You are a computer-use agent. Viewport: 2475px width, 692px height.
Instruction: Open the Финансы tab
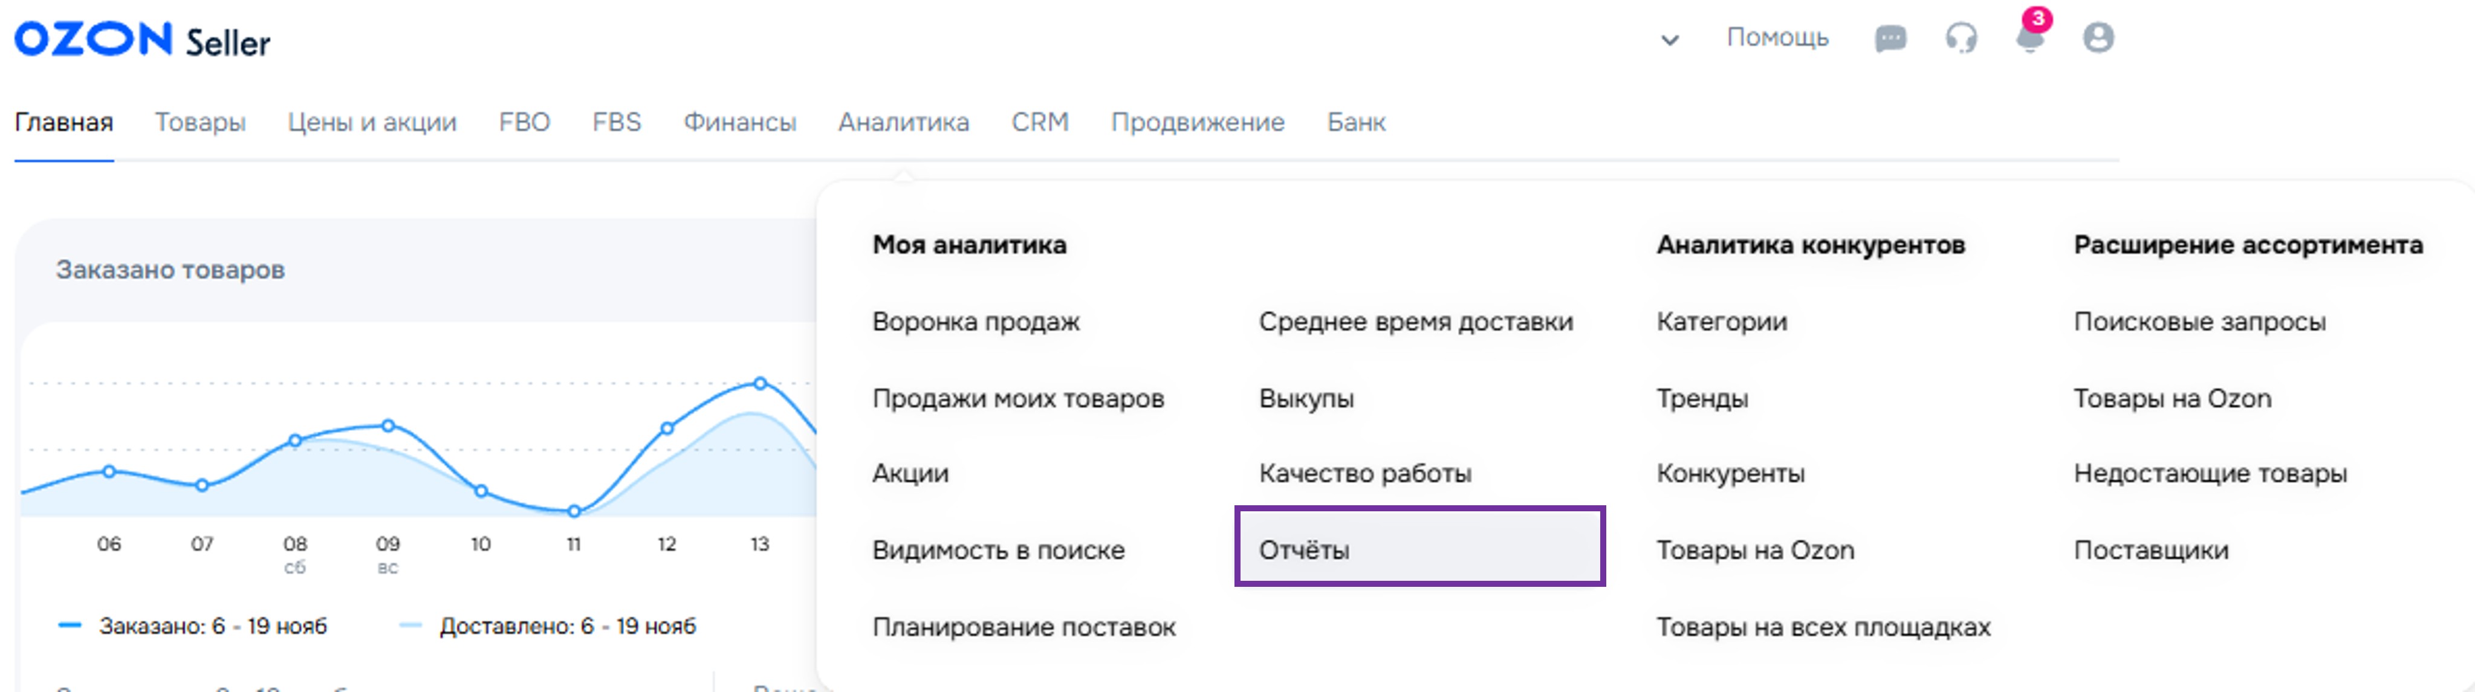click(x=739, y=122)
